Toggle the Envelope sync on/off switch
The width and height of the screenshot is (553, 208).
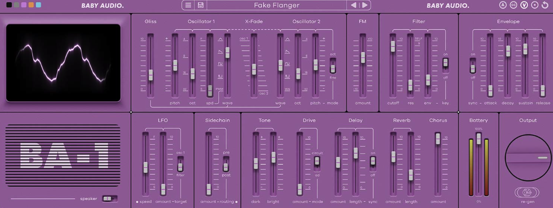(x=473, y=68)
